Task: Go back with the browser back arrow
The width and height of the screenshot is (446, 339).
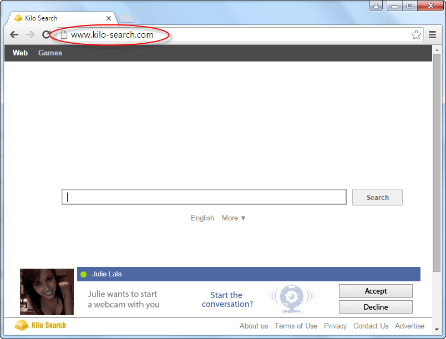Action: click(x=14, y=35)
